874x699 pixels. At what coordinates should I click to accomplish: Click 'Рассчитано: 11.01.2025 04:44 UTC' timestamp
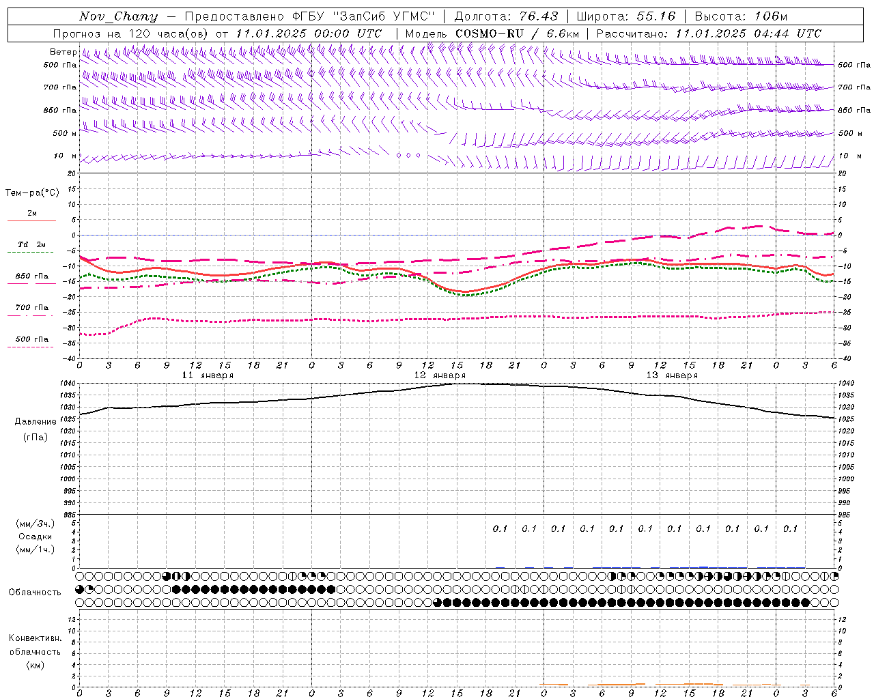(709, 33)
